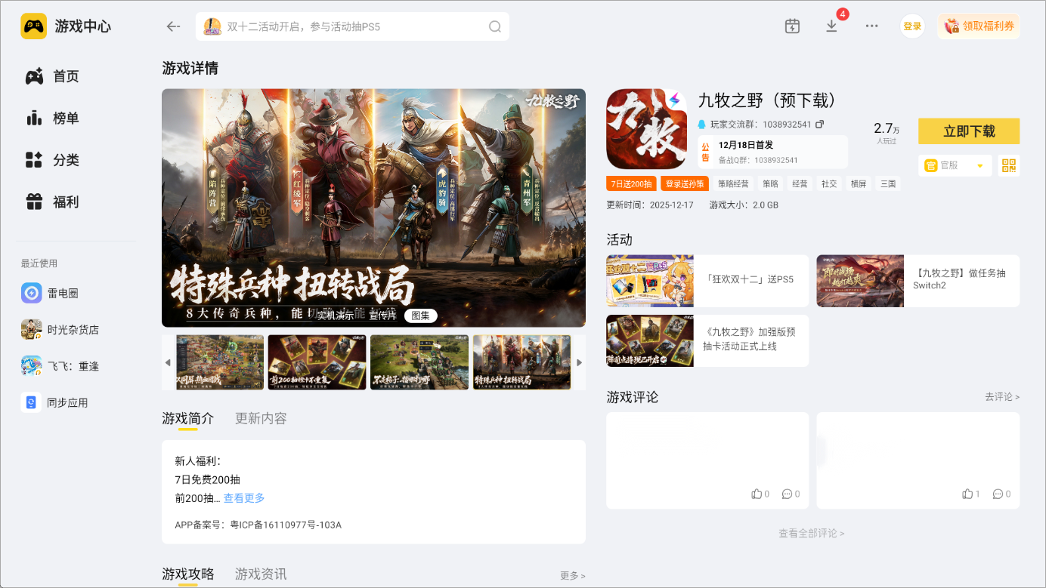Click the 榜单 ranking chart icon
This screenshot has height=588, width=1046.
tap(34, 119)
